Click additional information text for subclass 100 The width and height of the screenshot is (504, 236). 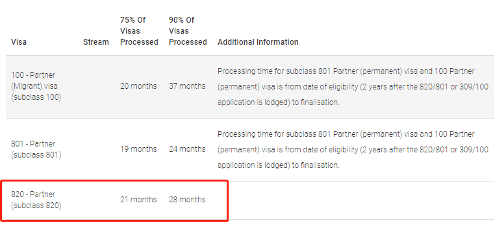[x=353, y=87]
